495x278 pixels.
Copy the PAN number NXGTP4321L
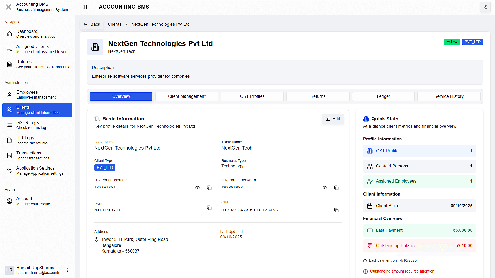(209, 208)
